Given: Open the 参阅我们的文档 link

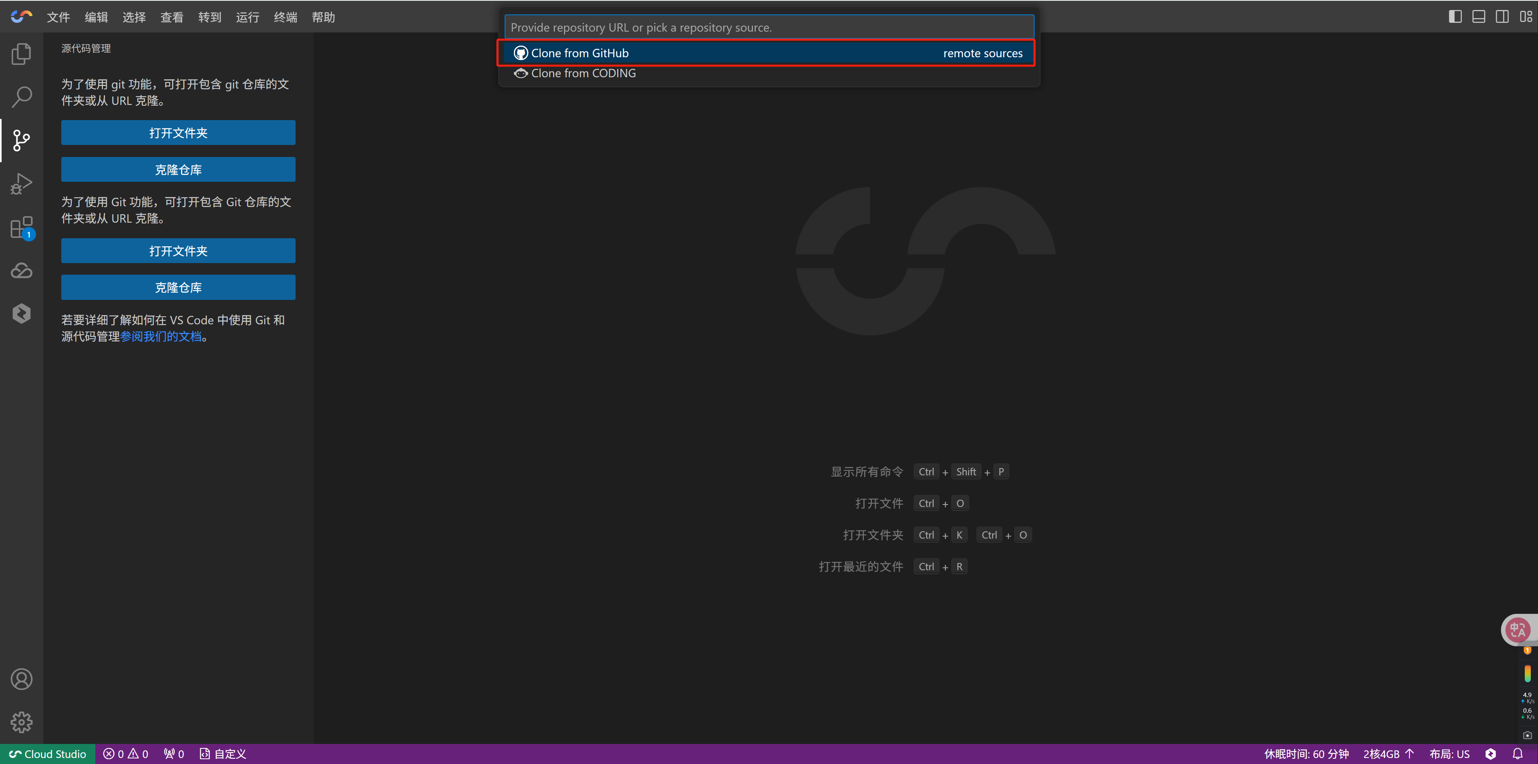Looking at the screenshot, I should 161,337.
